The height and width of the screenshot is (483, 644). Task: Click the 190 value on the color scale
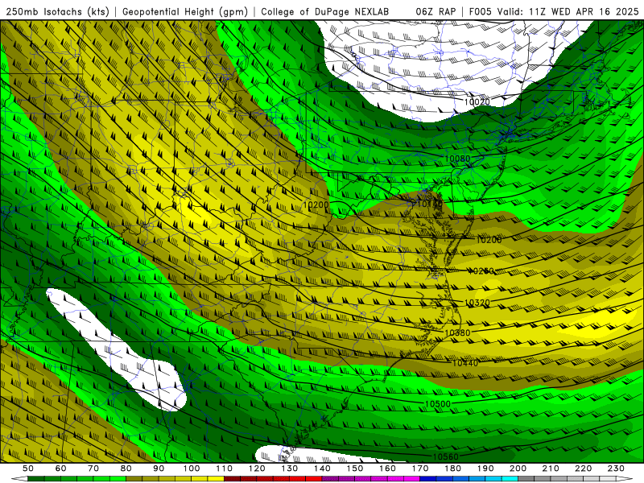pyautogui.click(x=485, y=469)
